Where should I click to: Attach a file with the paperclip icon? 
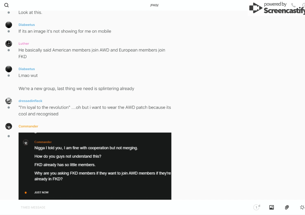click(x=287, y=207)
